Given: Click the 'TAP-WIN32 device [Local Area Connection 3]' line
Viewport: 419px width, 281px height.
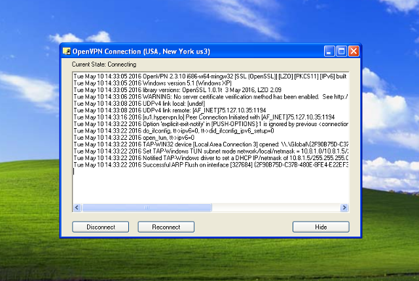Looking at the screenshot, I should (x=211, y=144).
